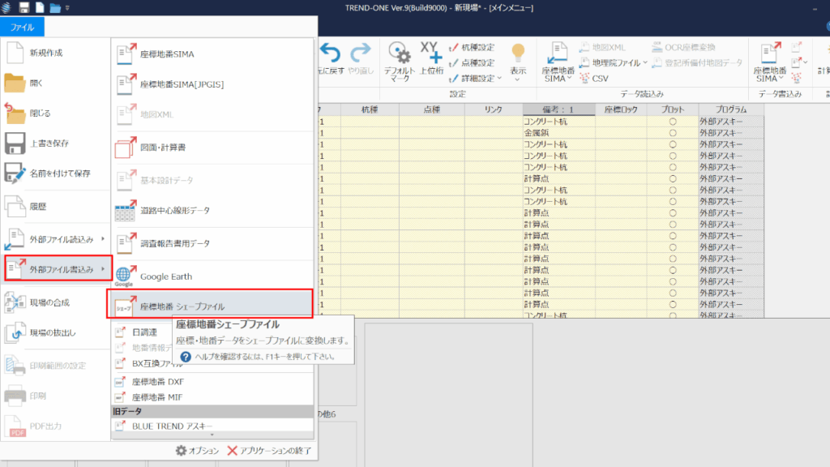Click 登記所備付地図データ in the ribbon
Viewport: 830px width, 467px height.
pos(697,62)
